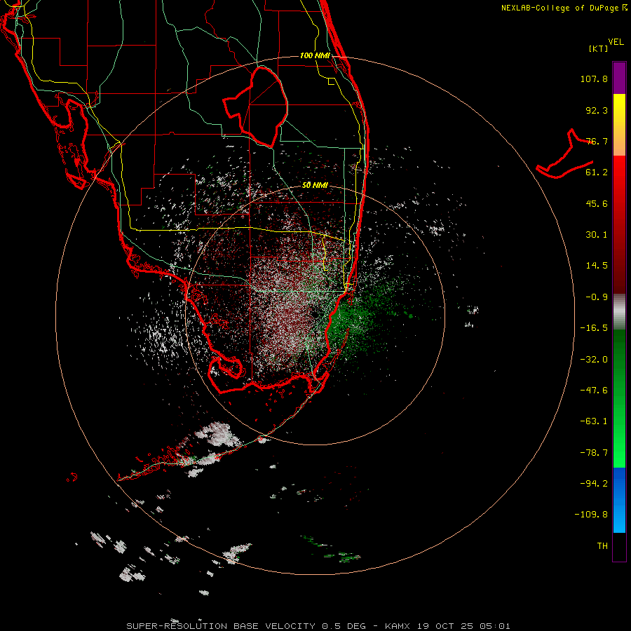The width and height of the screenshot is (631, 631).
Task: Click the -78.7 velocity scale value
Action: point(594,453)
